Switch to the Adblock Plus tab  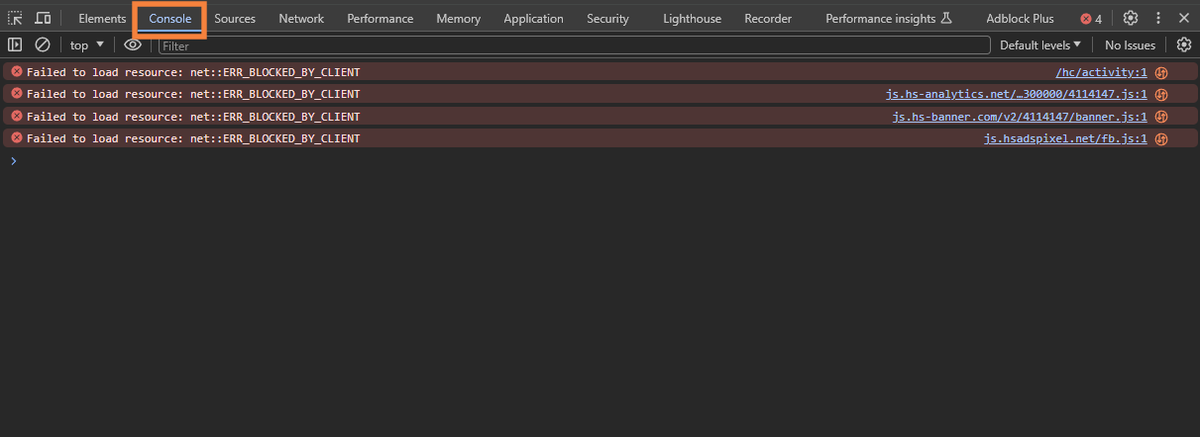coord(1020,19)
